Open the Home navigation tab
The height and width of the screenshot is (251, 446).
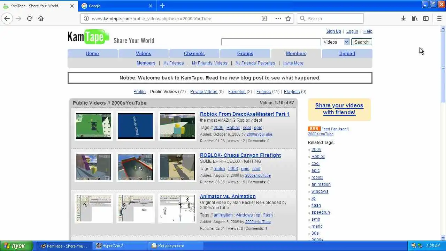(92, 53)
